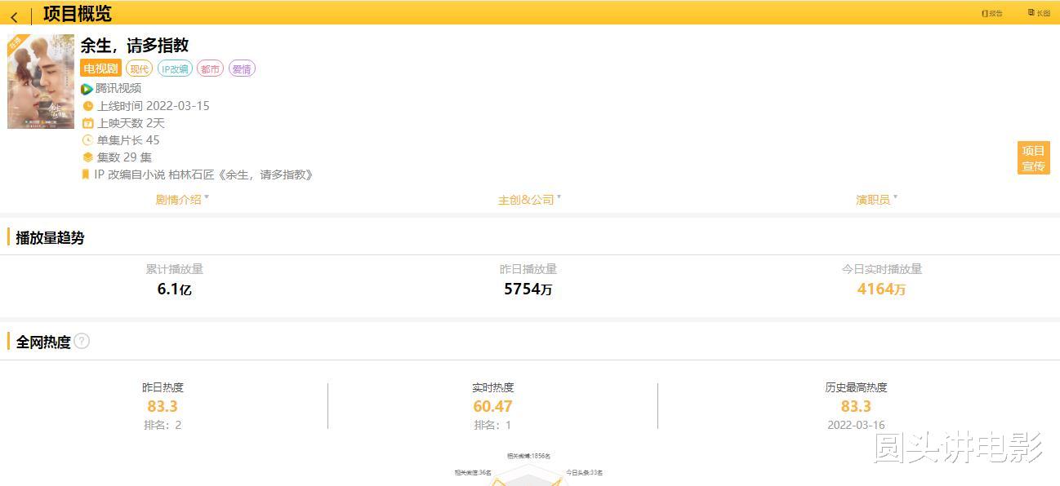Click the 现代 tag

[140, 68]
